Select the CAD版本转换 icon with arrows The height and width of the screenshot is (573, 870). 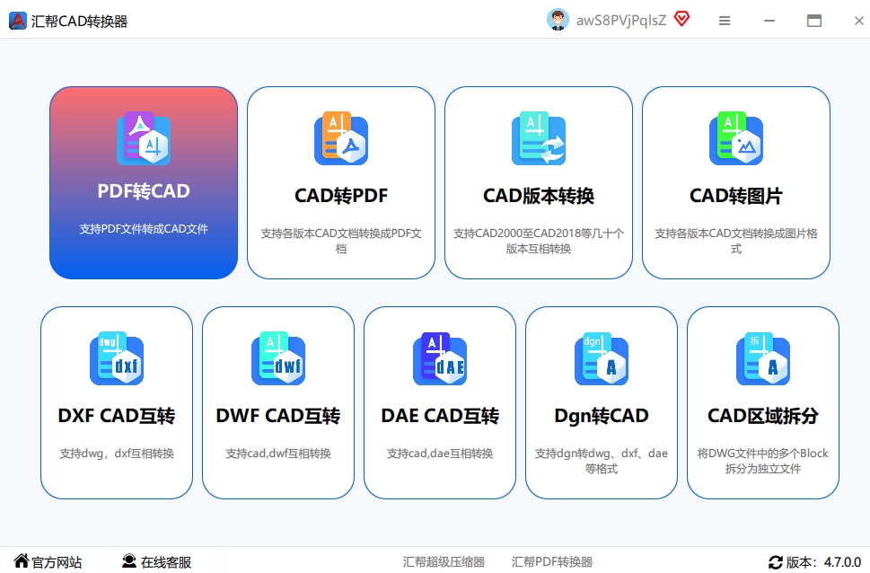tap(539, 138)
